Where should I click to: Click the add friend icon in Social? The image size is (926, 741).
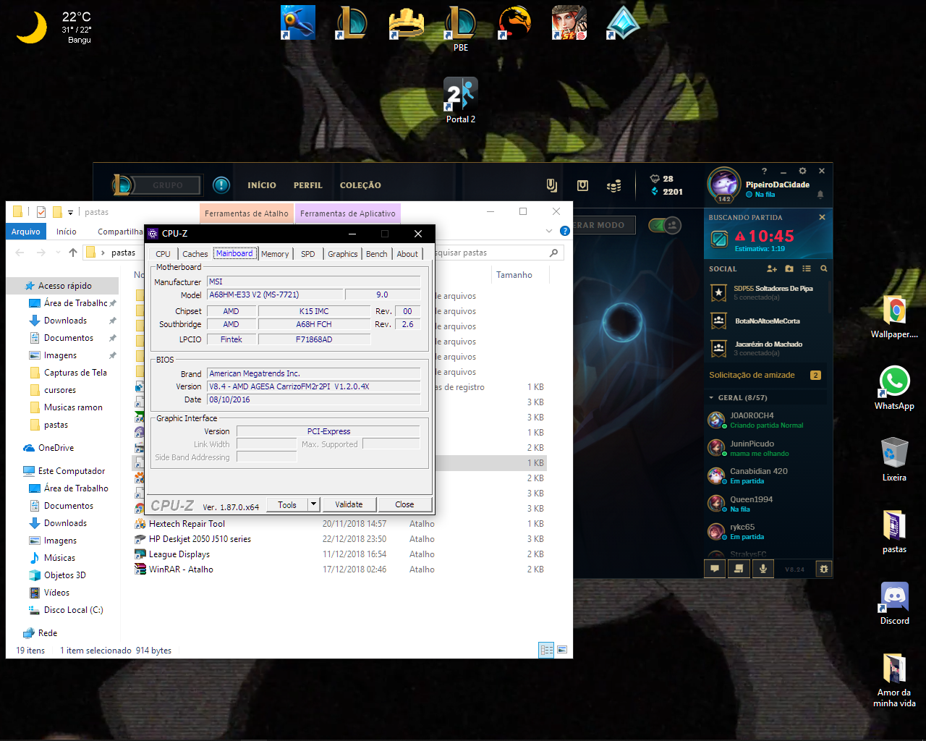[772, 268]
